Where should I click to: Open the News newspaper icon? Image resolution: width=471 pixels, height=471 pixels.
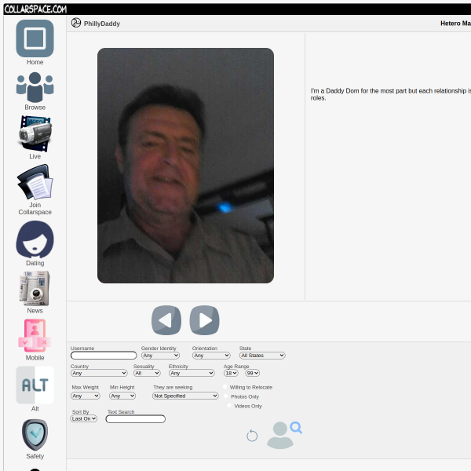pyautogui.click(x=35, y=288)
